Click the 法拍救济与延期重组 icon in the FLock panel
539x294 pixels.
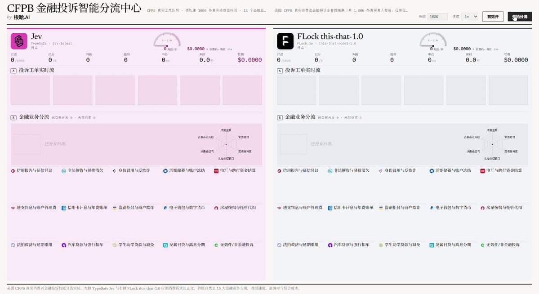pyautogui.click(x=279, y=245)
